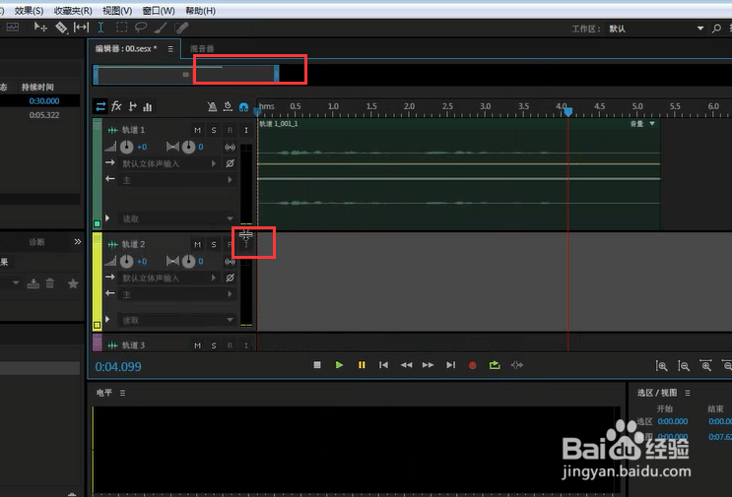Toggle polarity reverse on 轨道 2
The width and height of the screenshot is (732, 497).
(230, 278)
